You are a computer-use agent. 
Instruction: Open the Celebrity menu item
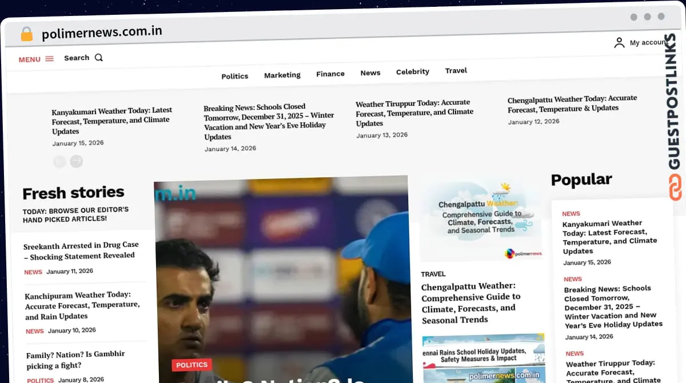pyautogui.click(x=413, y=71)
